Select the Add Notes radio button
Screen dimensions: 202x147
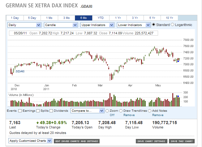click(150, 111)
